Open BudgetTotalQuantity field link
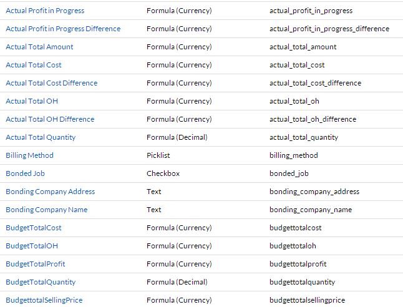Viewport: 403px width, 307px height. pyautogui.click(x=41, y=282)
